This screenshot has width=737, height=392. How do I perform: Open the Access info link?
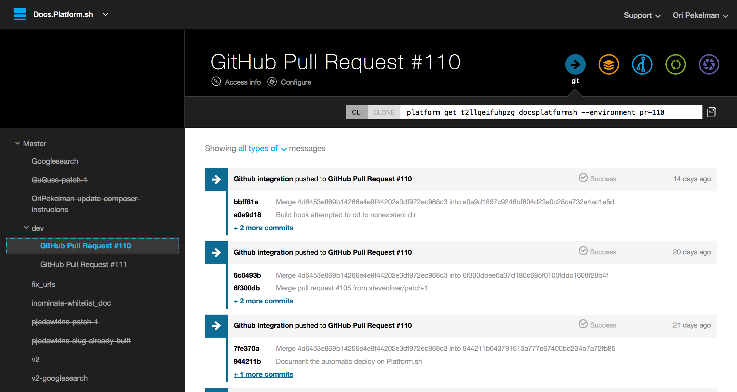242,82
